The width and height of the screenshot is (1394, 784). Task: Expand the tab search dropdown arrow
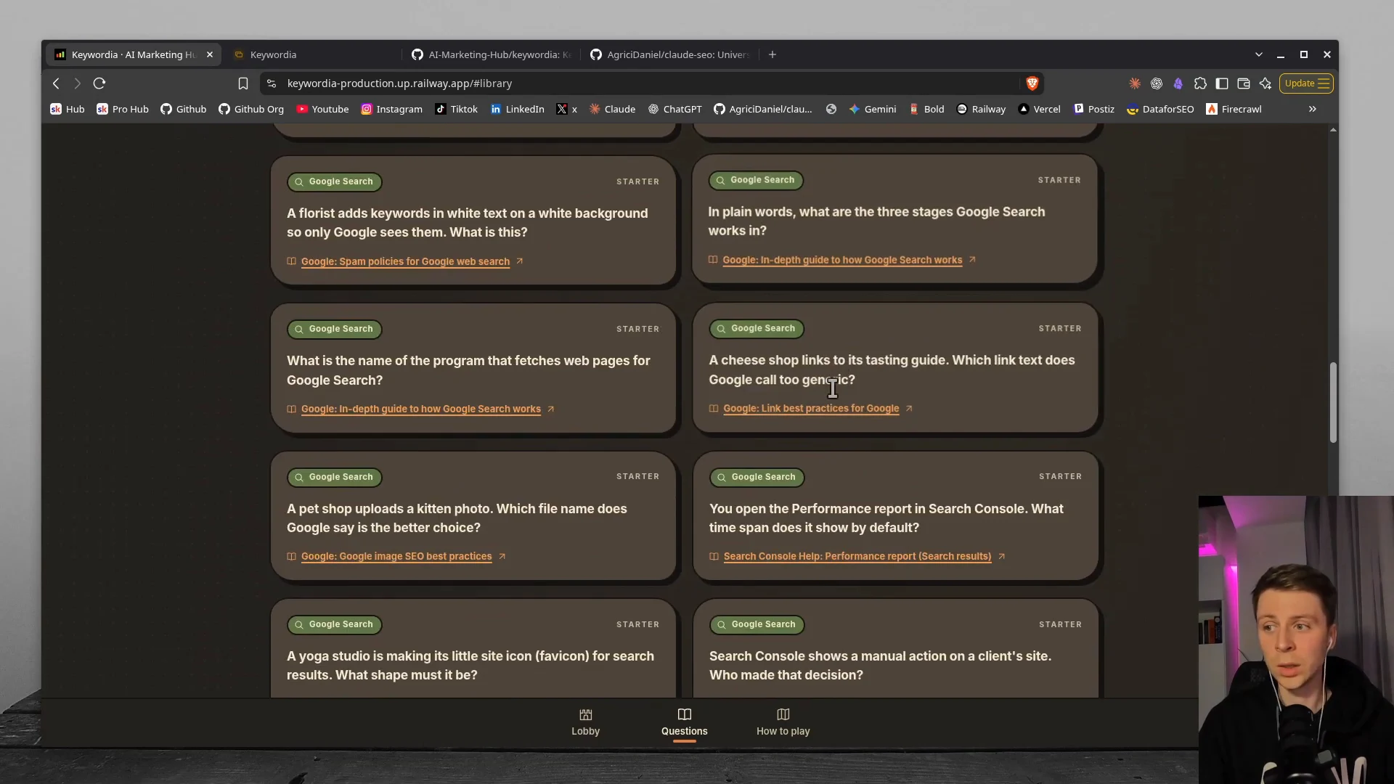[x=1259, y=54]
